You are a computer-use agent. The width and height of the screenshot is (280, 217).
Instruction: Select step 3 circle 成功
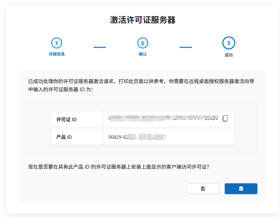[228, 43]
